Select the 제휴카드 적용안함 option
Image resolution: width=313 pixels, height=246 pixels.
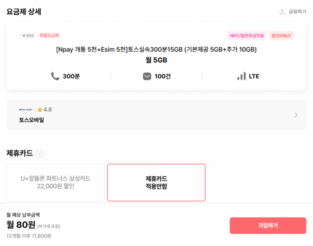click(156, 182)
